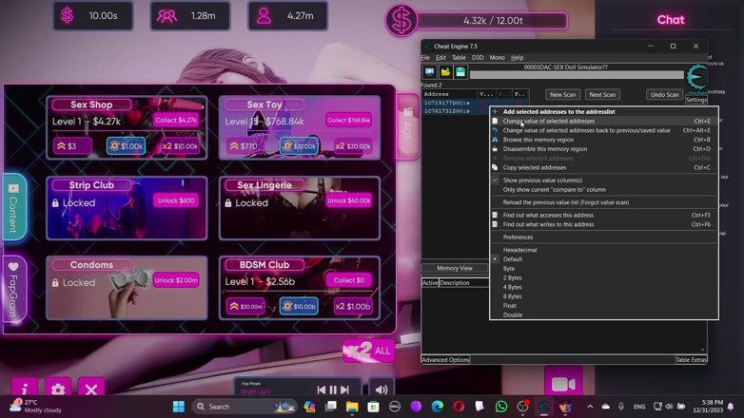This screenshot has height=418, width=744.
Task: Select Default value type option
Action: 603,259
